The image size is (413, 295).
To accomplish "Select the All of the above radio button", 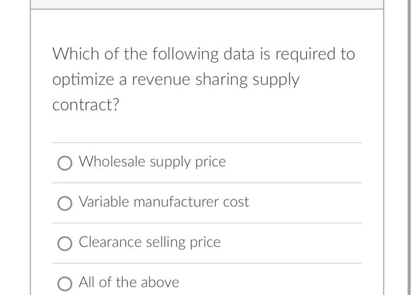I will (64, 284).
